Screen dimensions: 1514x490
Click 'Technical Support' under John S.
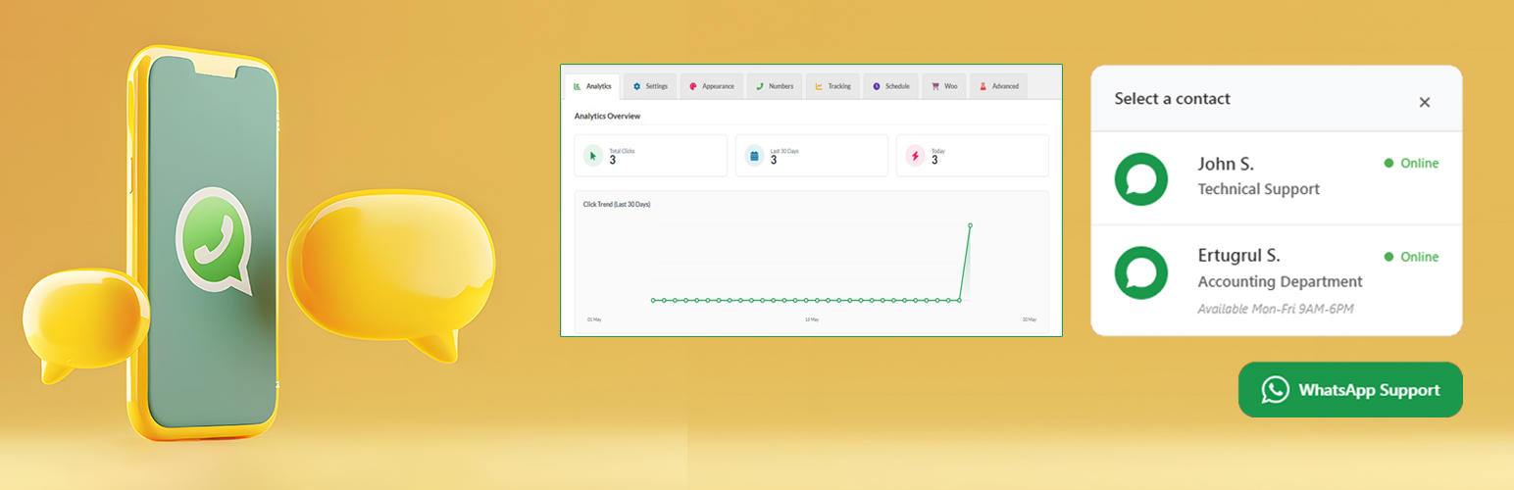pos(1259,189)
